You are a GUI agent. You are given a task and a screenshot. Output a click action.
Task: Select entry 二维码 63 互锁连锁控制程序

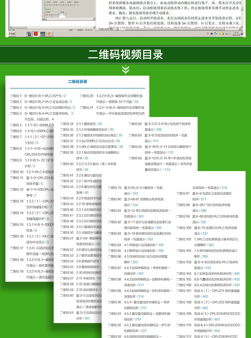click(x=158, y=138)
